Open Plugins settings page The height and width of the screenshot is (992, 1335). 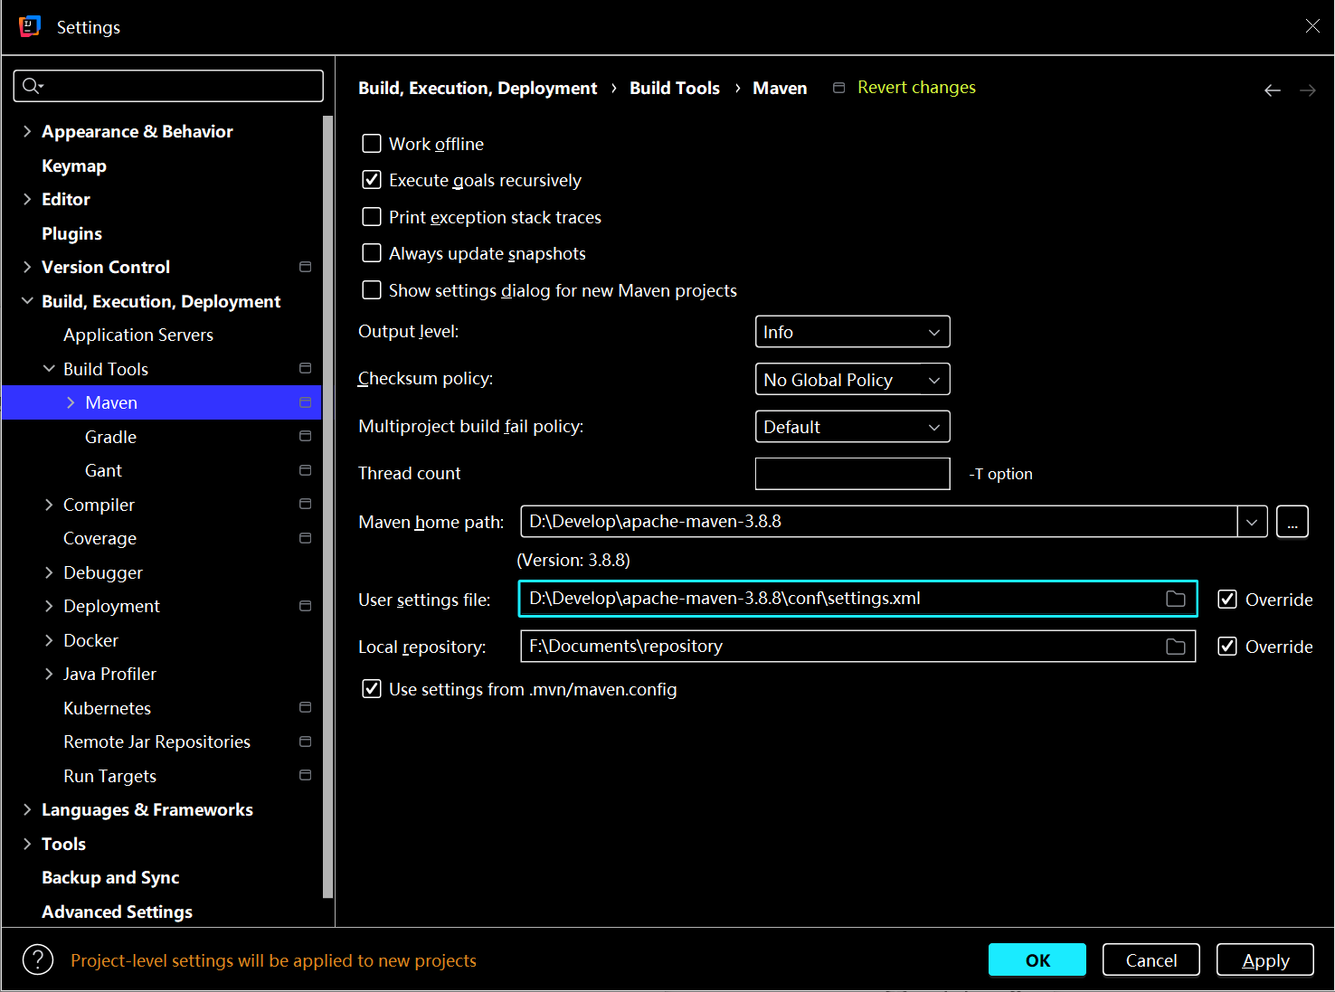click(71, 233)
